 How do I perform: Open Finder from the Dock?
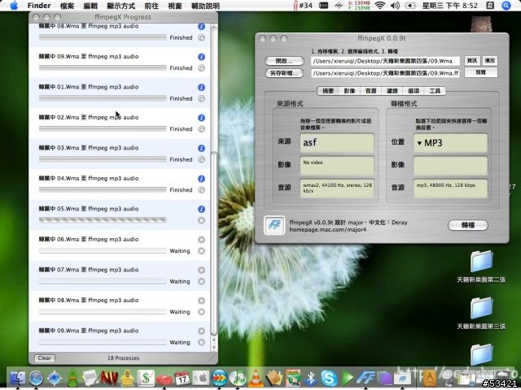pyautogui.click(x=18, y=378)
